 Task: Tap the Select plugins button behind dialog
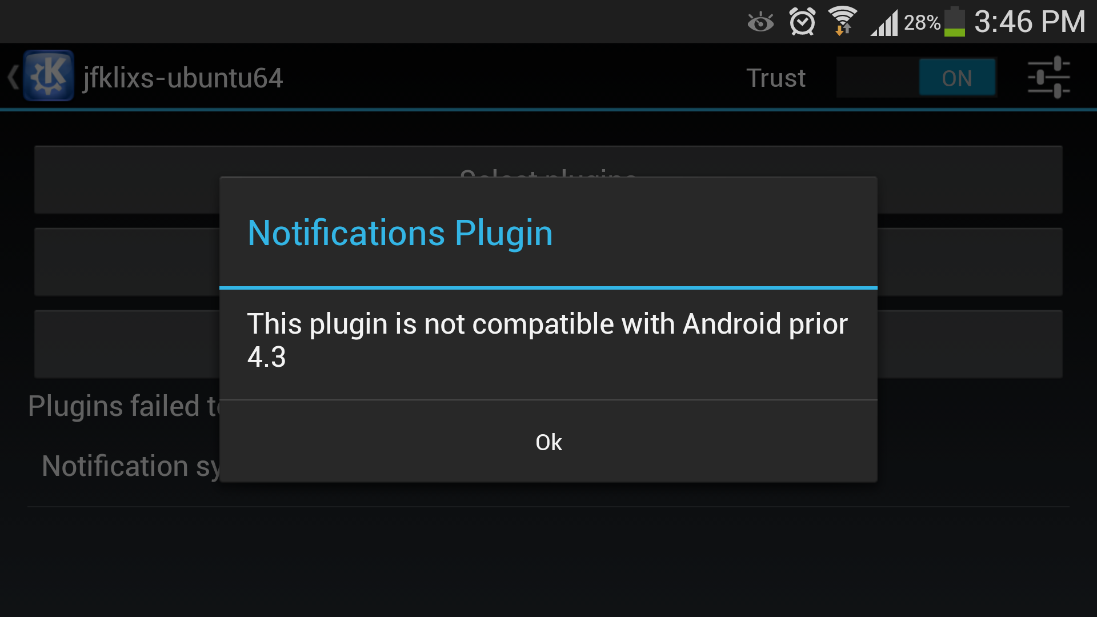tap(548, 179)
